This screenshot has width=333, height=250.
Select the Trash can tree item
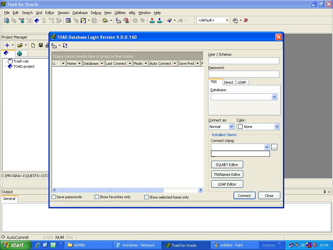[18, 61]
